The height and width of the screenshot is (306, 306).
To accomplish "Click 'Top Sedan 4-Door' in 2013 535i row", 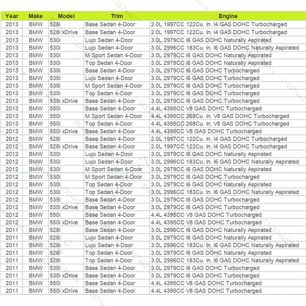I will (x=109, y=93).
